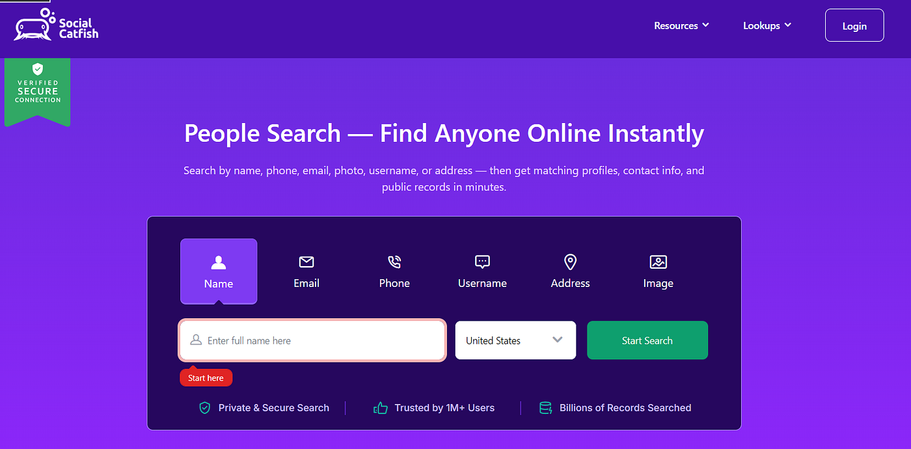
Task: Switch to the Image search tab
Action: click(x=658, y=271)
